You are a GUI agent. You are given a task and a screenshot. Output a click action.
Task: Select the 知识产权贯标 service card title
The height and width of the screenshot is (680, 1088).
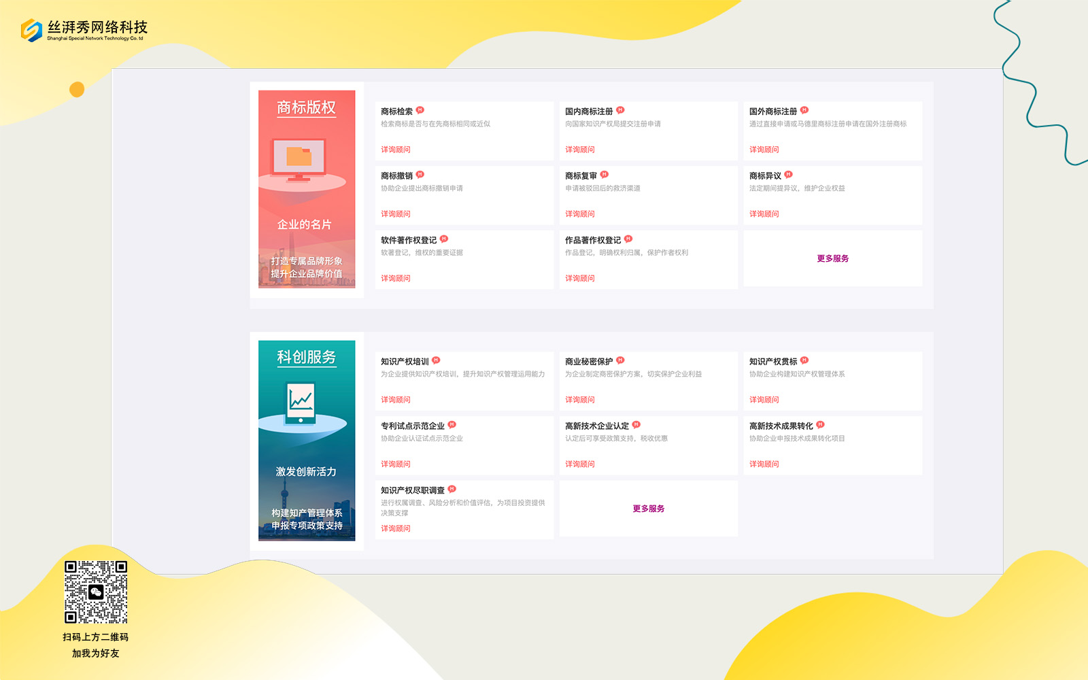(772, 362)
